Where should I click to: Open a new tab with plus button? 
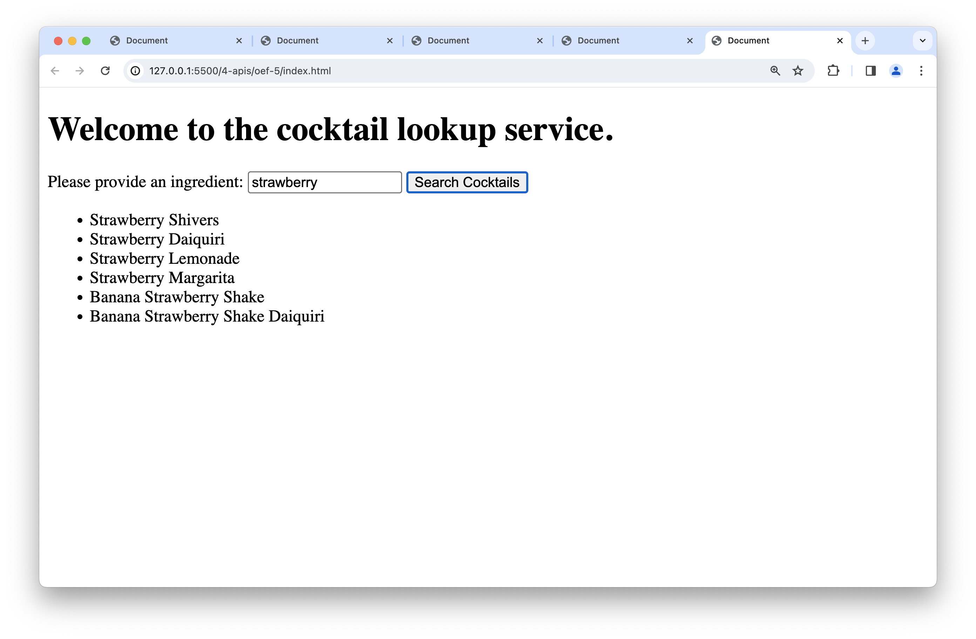[x=865, y=41]
